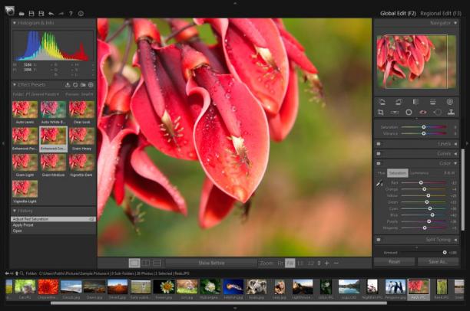The height and width of the screenshot is (311, 470).
Task: Click the search magnifier icon above filmstrip
Action: pos(22,273)
